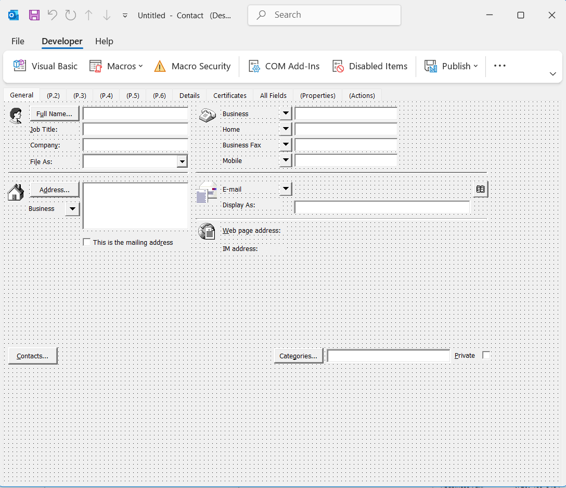Click into the Job Title text field

click(135, 129)
